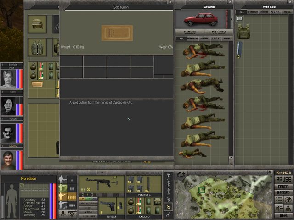Screen dimensions: 294x220
Task: Click the pistol in waist slot
Action: (107, 205)
